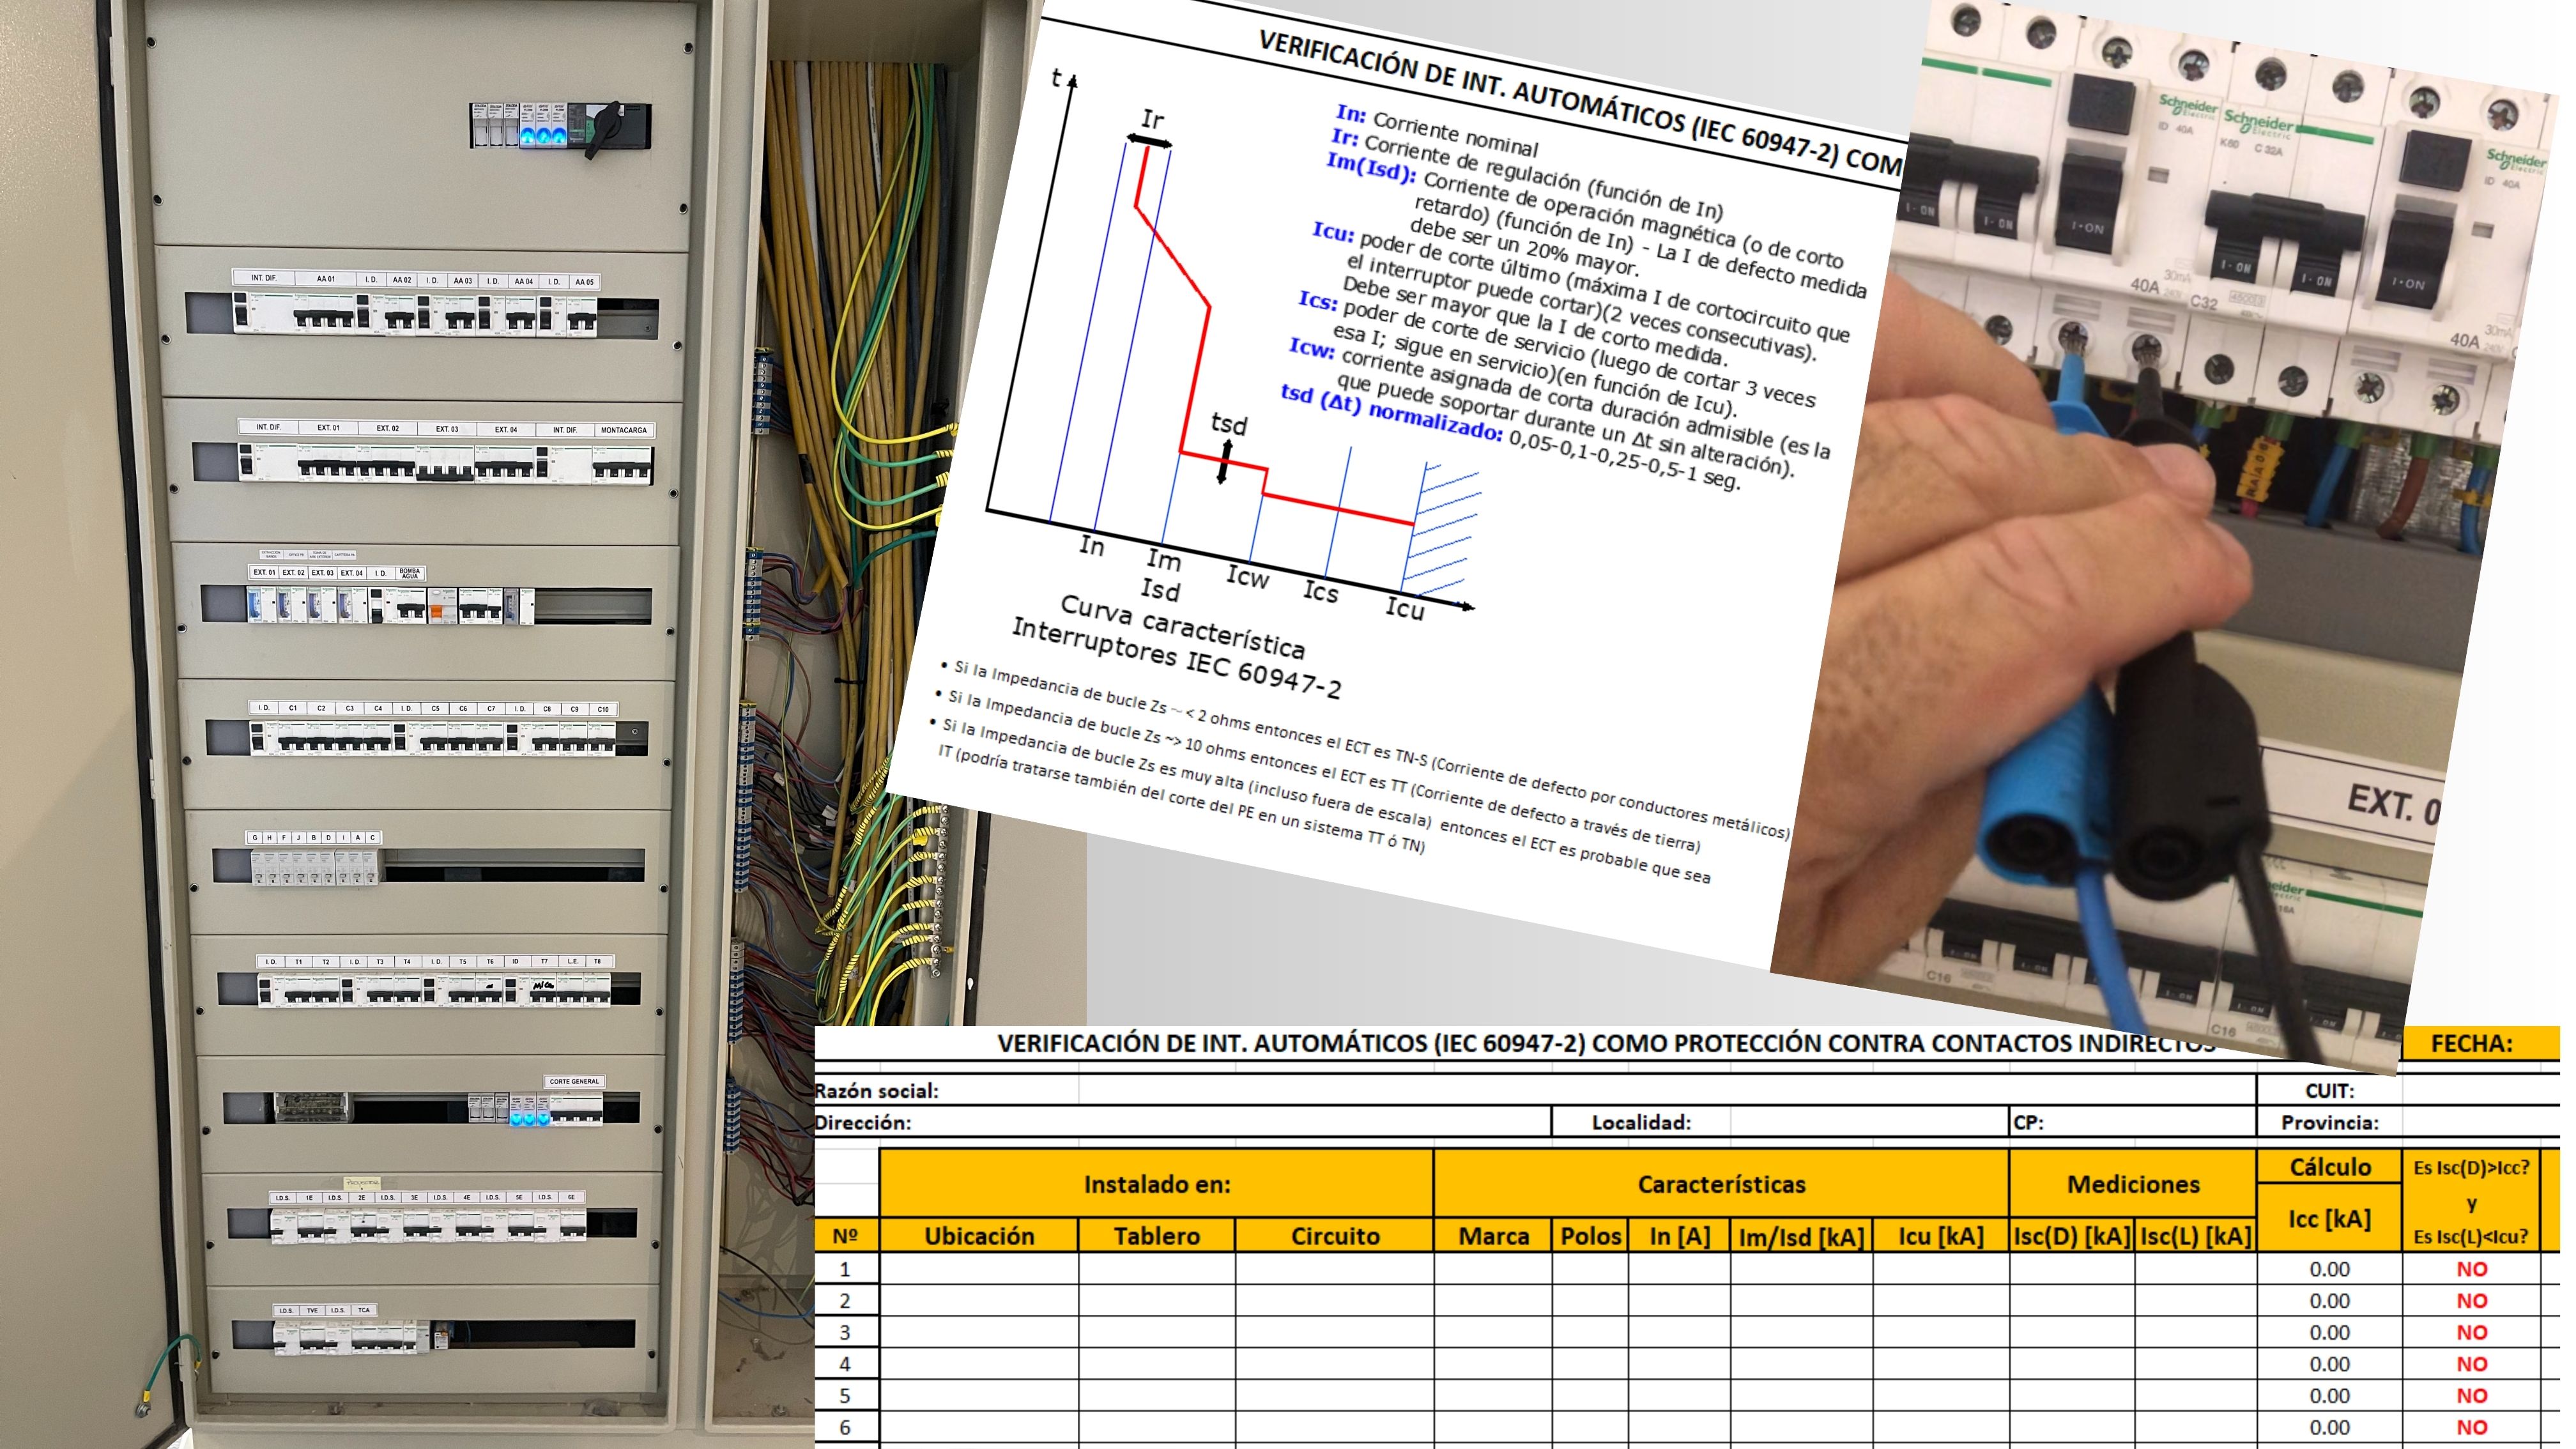Click the 'Isc(D) [kA]' column header
This screenshot has height=1449, width=2576.
(2072, 1236)
